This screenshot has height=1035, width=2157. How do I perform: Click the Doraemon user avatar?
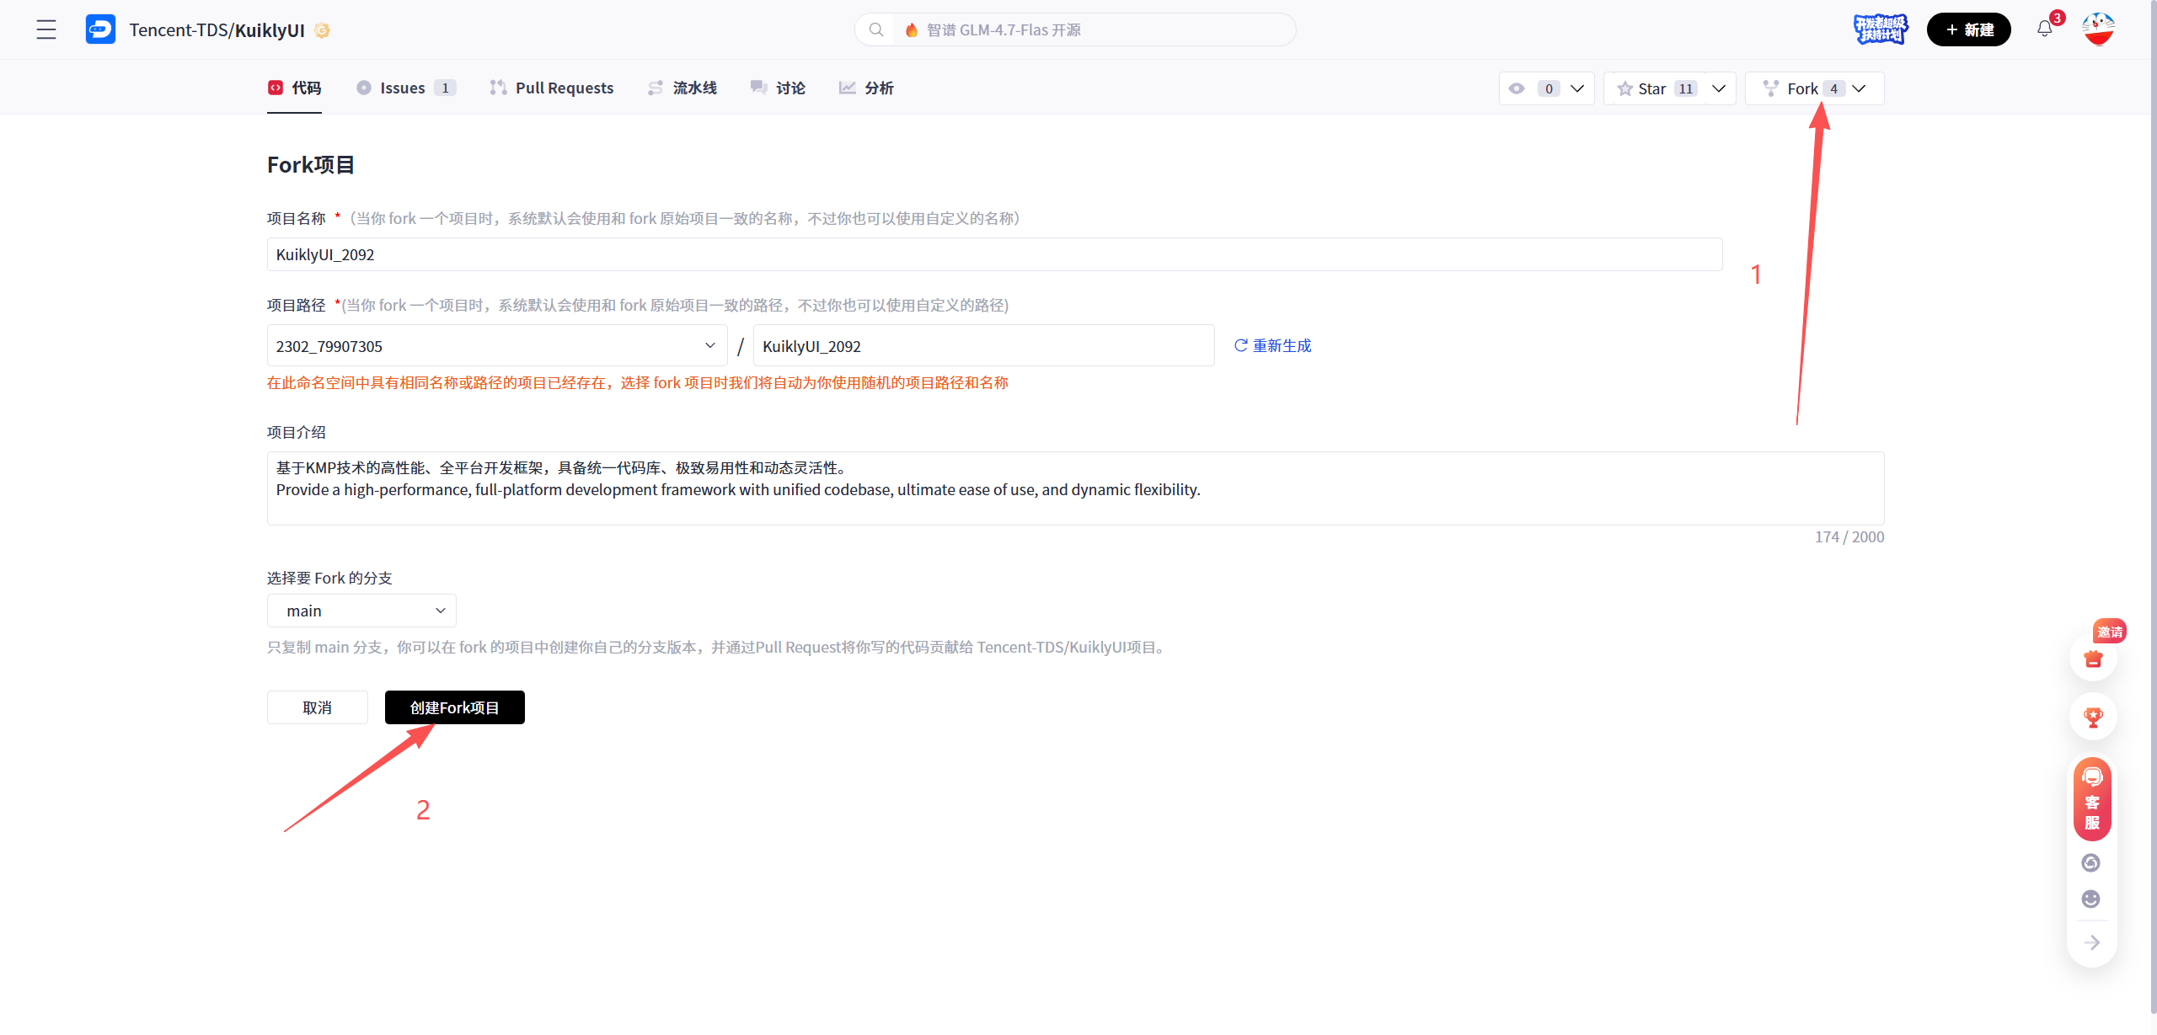(x=2100, y=29)
